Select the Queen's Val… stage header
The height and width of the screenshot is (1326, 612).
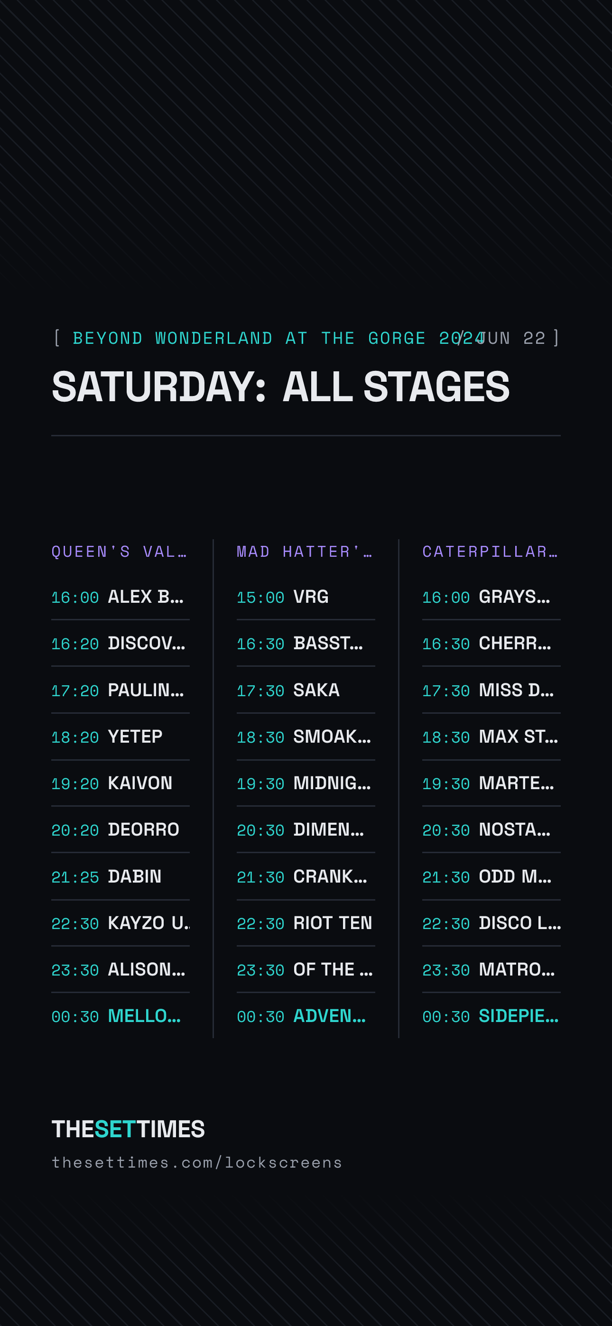point(120,552)
